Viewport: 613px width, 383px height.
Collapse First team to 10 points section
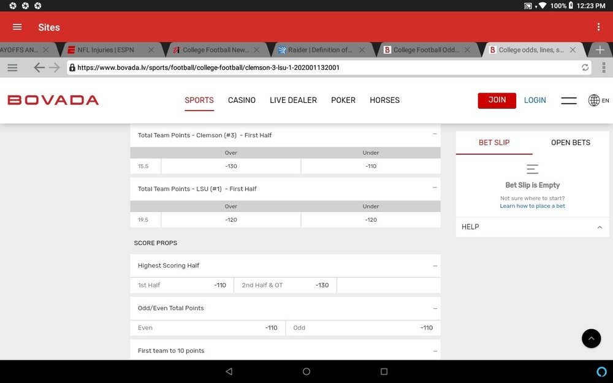435,351
